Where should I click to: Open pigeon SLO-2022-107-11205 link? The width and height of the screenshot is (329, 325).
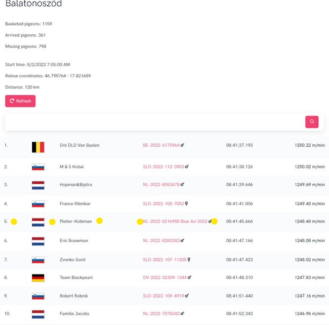pyautogui.click(x=164, y=259)
